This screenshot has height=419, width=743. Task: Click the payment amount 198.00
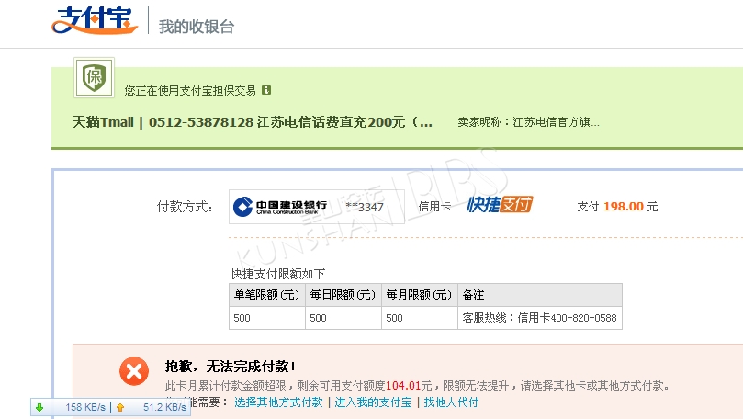624,206
